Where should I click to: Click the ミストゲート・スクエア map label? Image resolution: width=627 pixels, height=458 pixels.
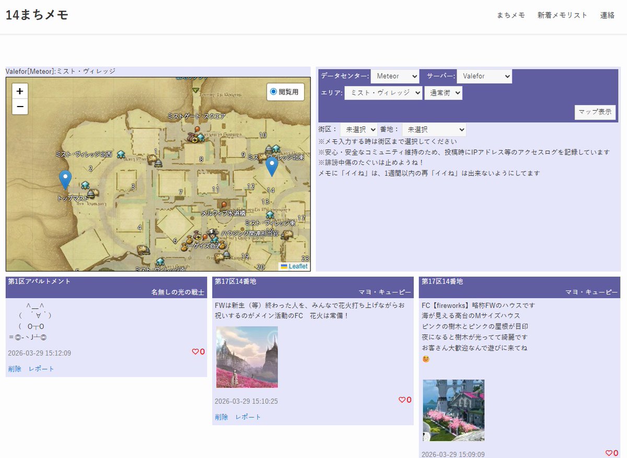[196, 116]
